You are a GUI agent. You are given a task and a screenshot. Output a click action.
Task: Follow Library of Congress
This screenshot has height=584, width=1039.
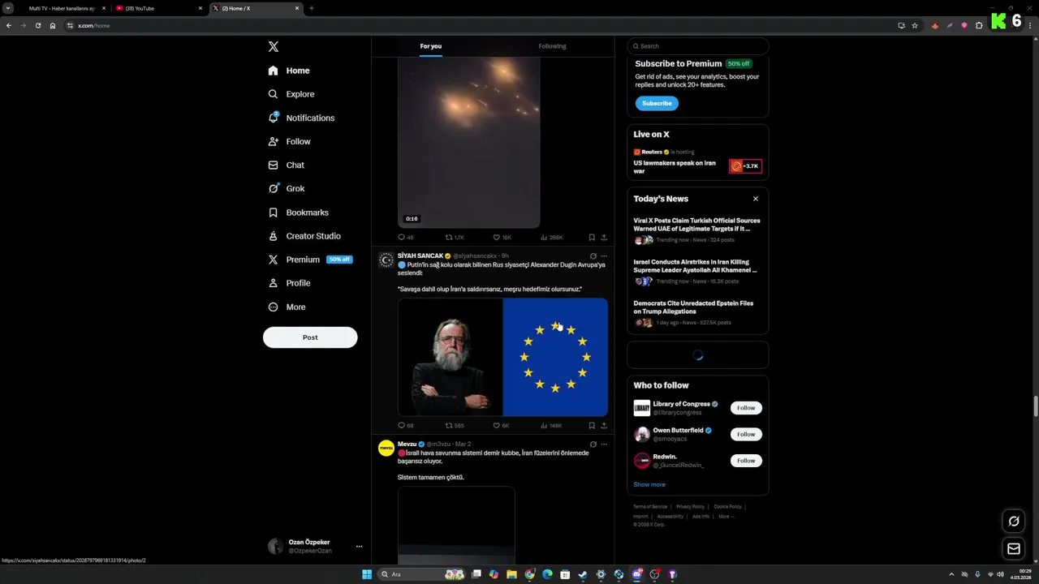pos(746,408)
